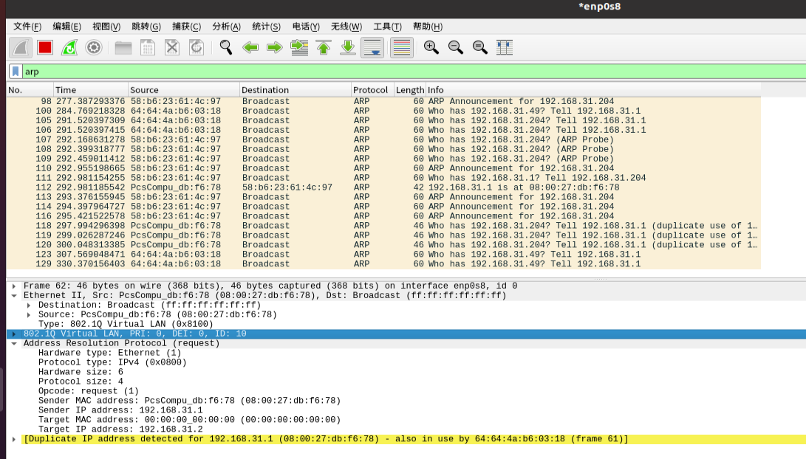Open capture options gear icon
Image resolution: width=806 pixels, height=459 pixels.
[94, 48]
